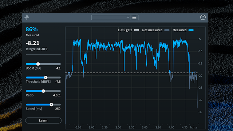Screen dimensions: 233x131
Task: Click the 2:00 time axis label
Action: 118,127
